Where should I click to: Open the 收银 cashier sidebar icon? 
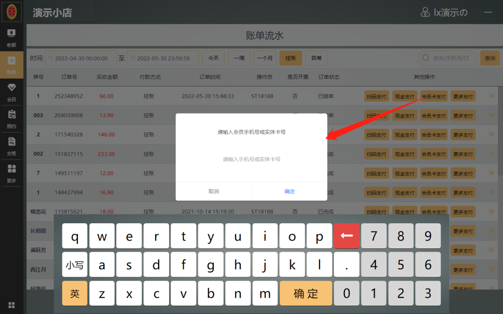(12, 38)
